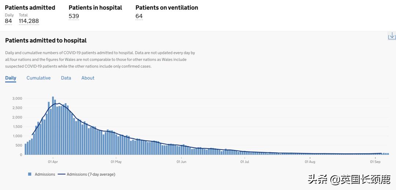Select the About tab
The width and height of the screenshot is (396, 190).
click(x=88, y=78)
